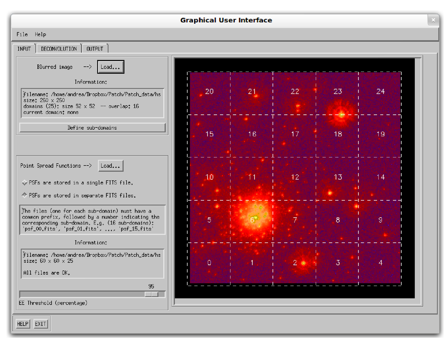Select sub-domain 17 in the image
The image size is (448, 341).
click(294, 136)
